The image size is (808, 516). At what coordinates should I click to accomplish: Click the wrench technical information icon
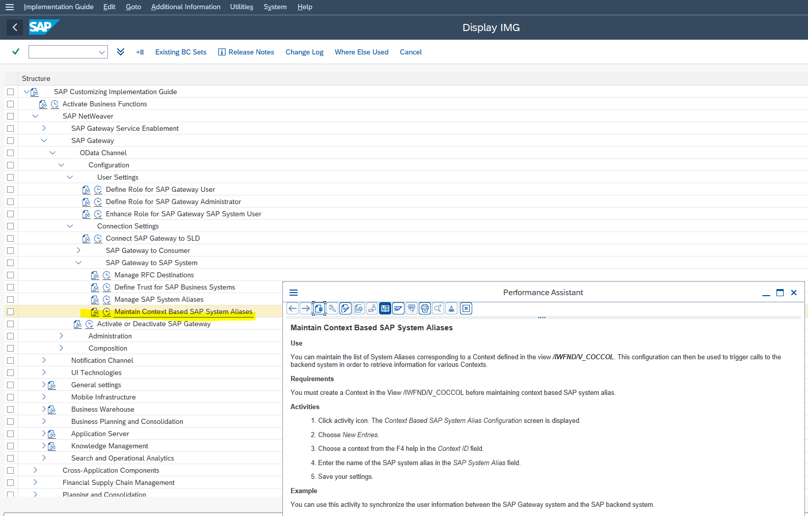332,308
